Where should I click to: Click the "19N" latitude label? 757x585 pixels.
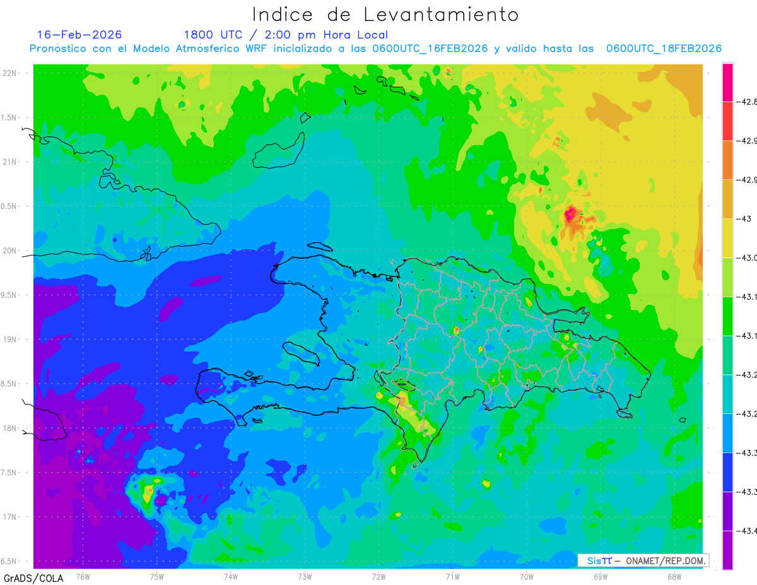point(10,339)
